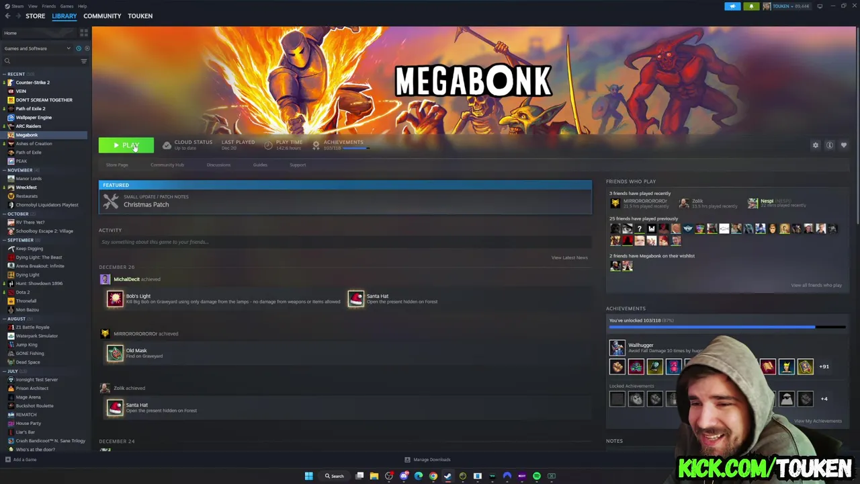Screen dimensions: 860x484
Task: Toggle the sort by recent clock icon
Action: point(78,48)
